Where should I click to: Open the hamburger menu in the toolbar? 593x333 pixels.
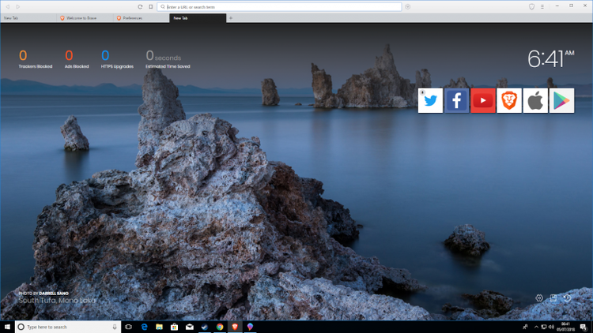coord(542,6)
